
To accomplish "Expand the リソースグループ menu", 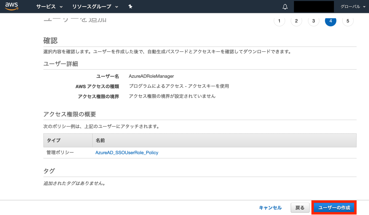I will point(95,7).
